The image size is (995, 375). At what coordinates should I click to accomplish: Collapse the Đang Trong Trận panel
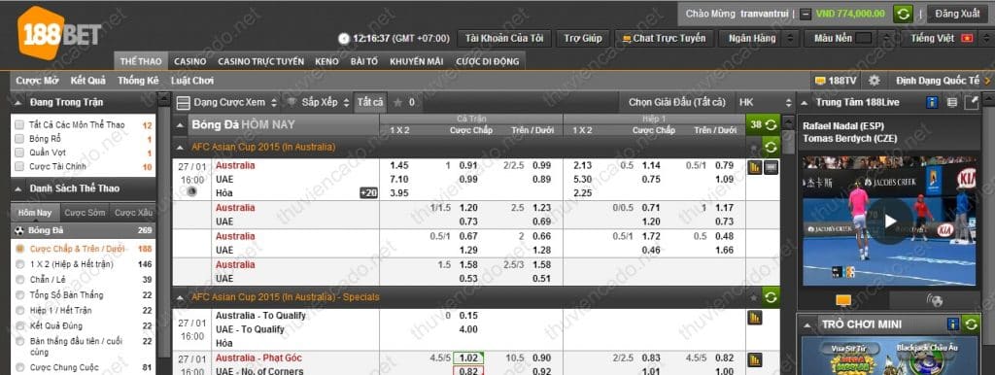[17, 102]
